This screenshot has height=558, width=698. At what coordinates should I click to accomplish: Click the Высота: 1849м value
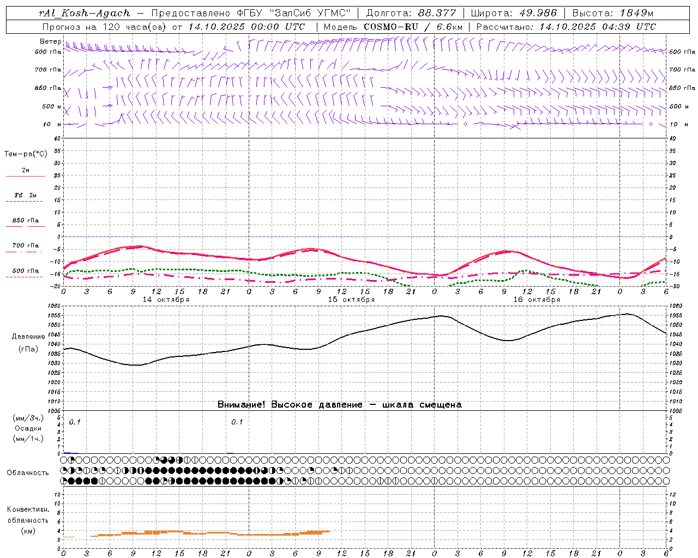pyautogui.click(x=612, y=13)
